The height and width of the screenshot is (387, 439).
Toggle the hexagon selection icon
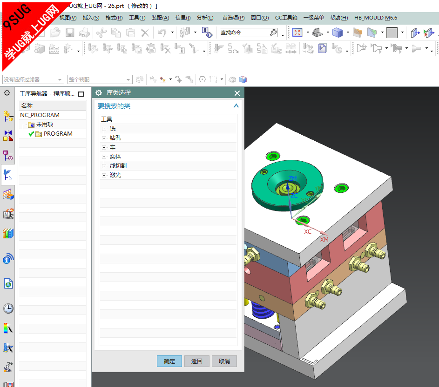[203, 79]
